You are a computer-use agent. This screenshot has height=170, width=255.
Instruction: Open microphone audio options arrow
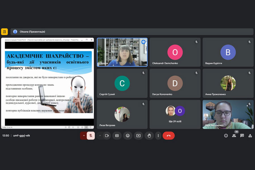pyautogui.click(x=84, y=135)
